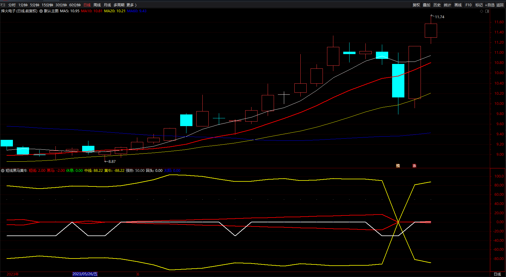Click the -80.00 indicator axis label
The image size is (506, 277).
click(498, 259)
